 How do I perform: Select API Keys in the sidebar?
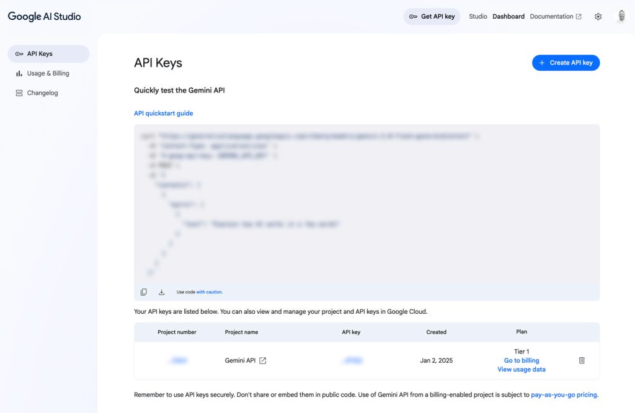coord(48,54)
